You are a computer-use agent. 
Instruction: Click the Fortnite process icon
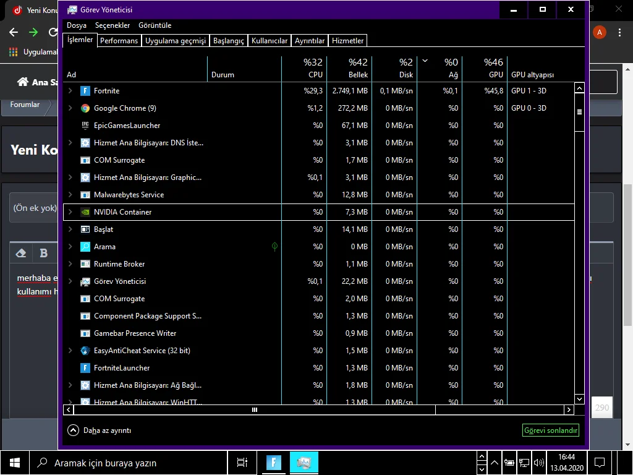85,91
